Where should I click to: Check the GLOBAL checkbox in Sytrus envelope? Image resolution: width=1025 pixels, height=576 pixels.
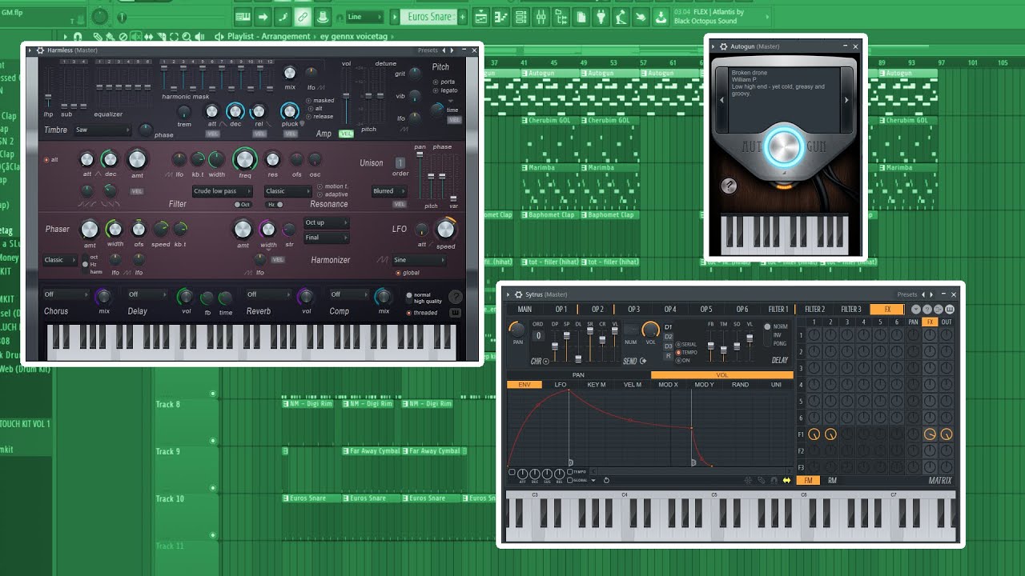[x=570, y=480]
